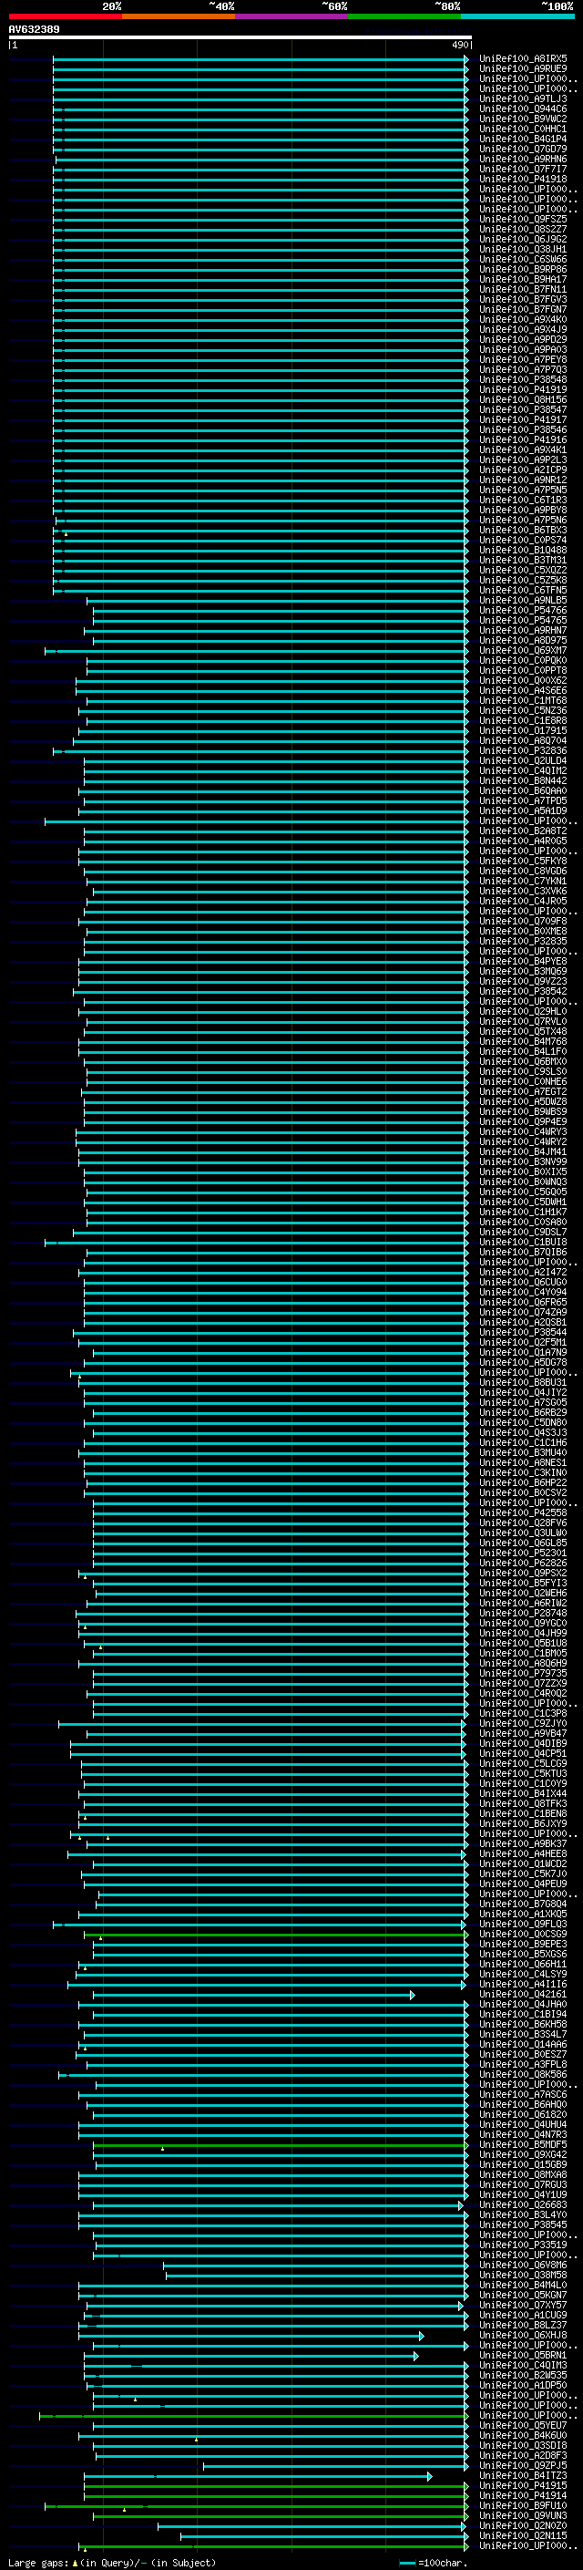This screenshot has width=583, height=2570.
Task: Select UniRef100_A9RHN6 label
Action: point(523,159)
